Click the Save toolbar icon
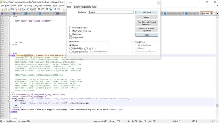The image size is (219, 123). (9, 9)
